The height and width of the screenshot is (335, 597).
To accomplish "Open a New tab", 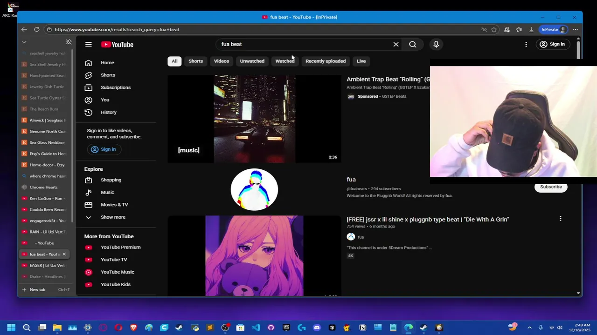I will (45, 289).
